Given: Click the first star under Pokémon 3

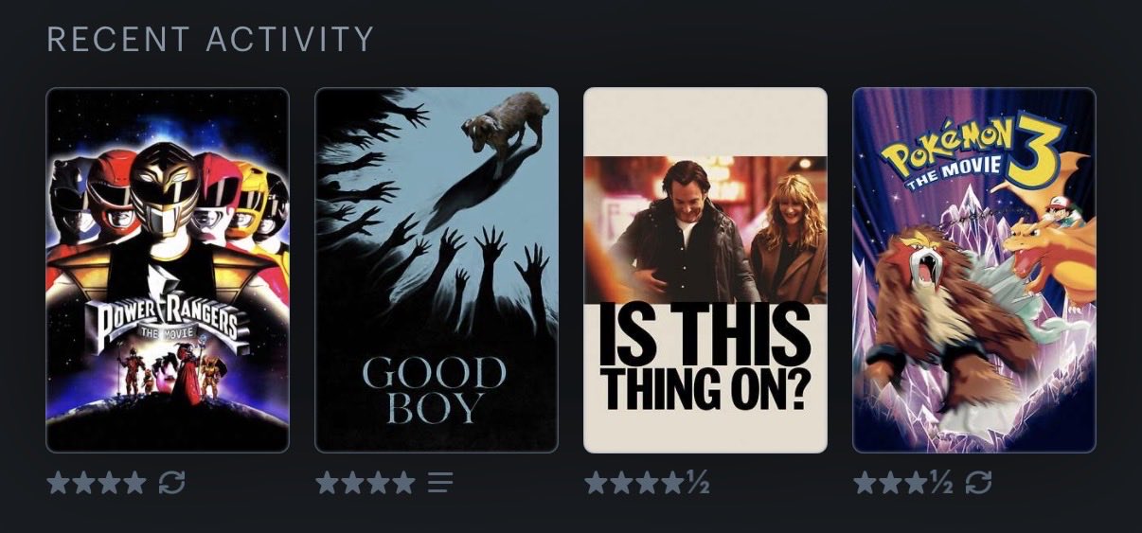Looking at the screenshot, I should point(865,484).
